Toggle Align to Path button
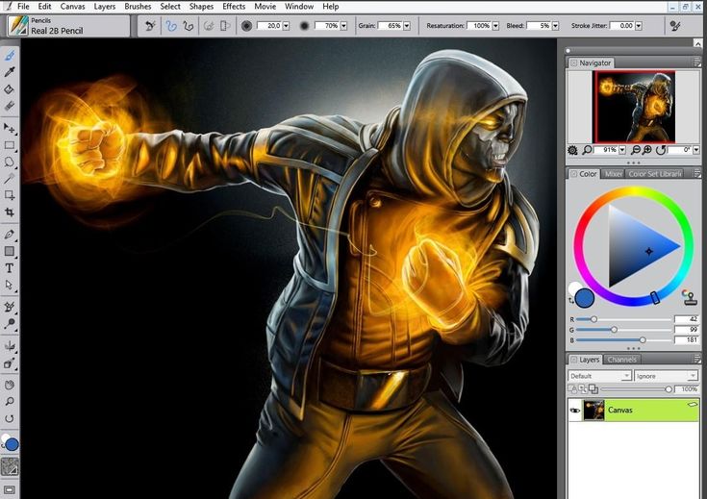The height and width of the screenshot is (499, 707). tap(209, 26)
